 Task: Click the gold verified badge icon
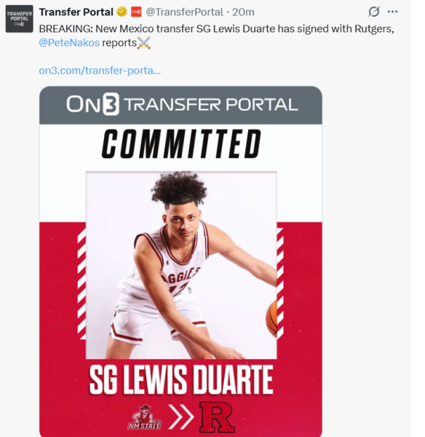[122, 12]
